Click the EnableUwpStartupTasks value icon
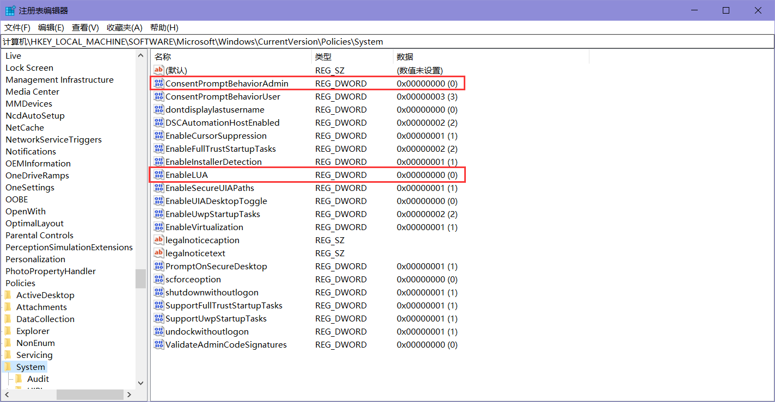This screenshot has width=775, height=402. click(x=158, y=214)
